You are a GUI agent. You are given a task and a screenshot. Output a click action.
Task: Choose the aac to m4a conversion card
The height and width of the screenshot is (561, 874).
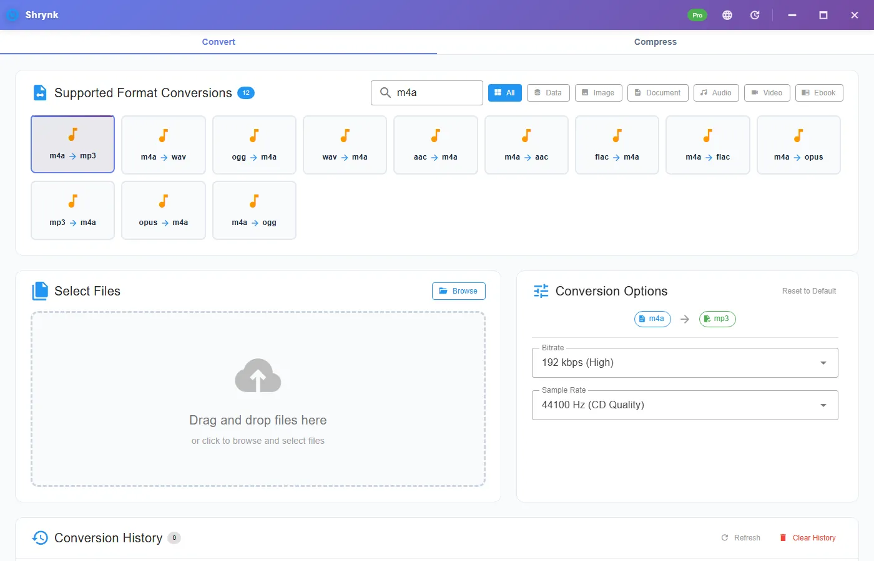pyautogui.click(x=436, y=145)
